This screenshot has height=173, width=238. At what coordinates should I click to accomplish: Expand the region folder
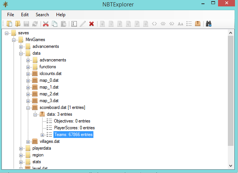click(21, 155)
